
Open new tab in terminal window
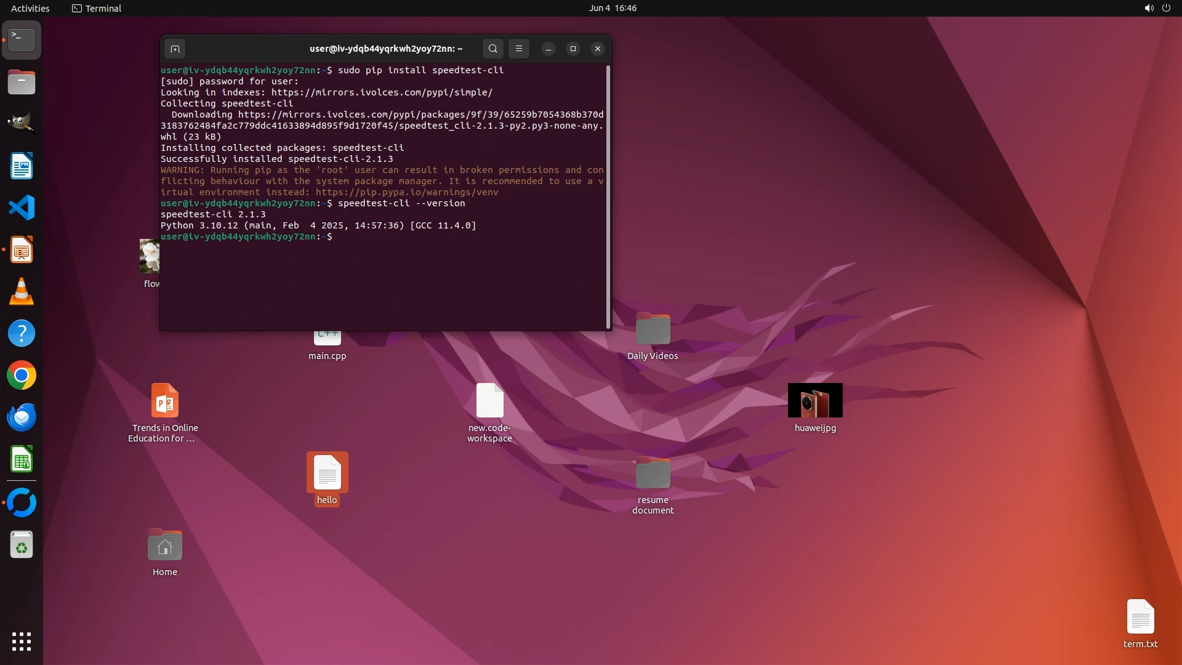(175, 49)
